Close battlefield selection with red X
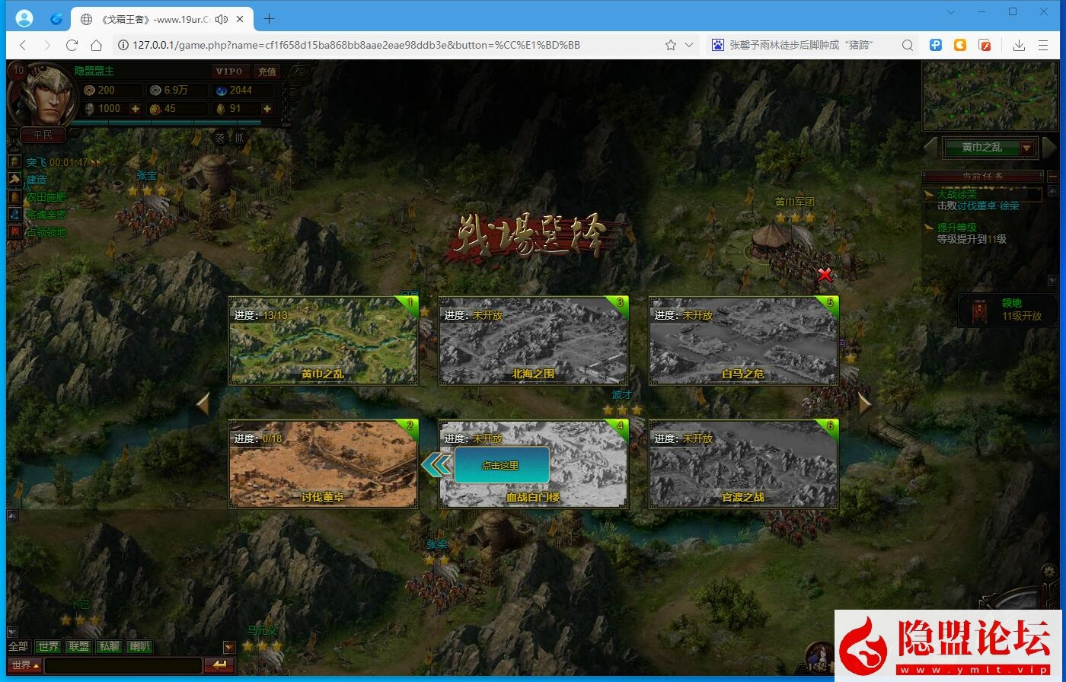 pyautogui.click(x=825, y=274)
